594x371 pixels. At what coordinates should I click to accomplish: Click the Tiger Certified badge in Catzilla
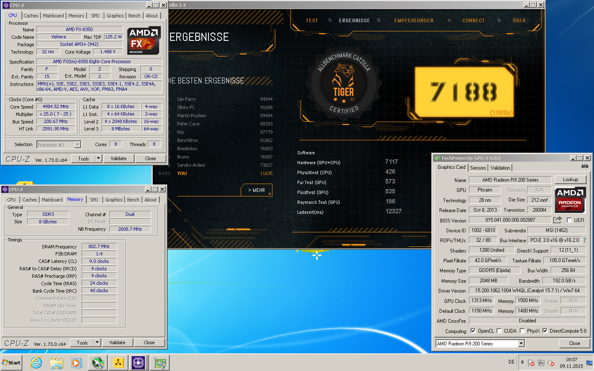[x=343, y=83]
